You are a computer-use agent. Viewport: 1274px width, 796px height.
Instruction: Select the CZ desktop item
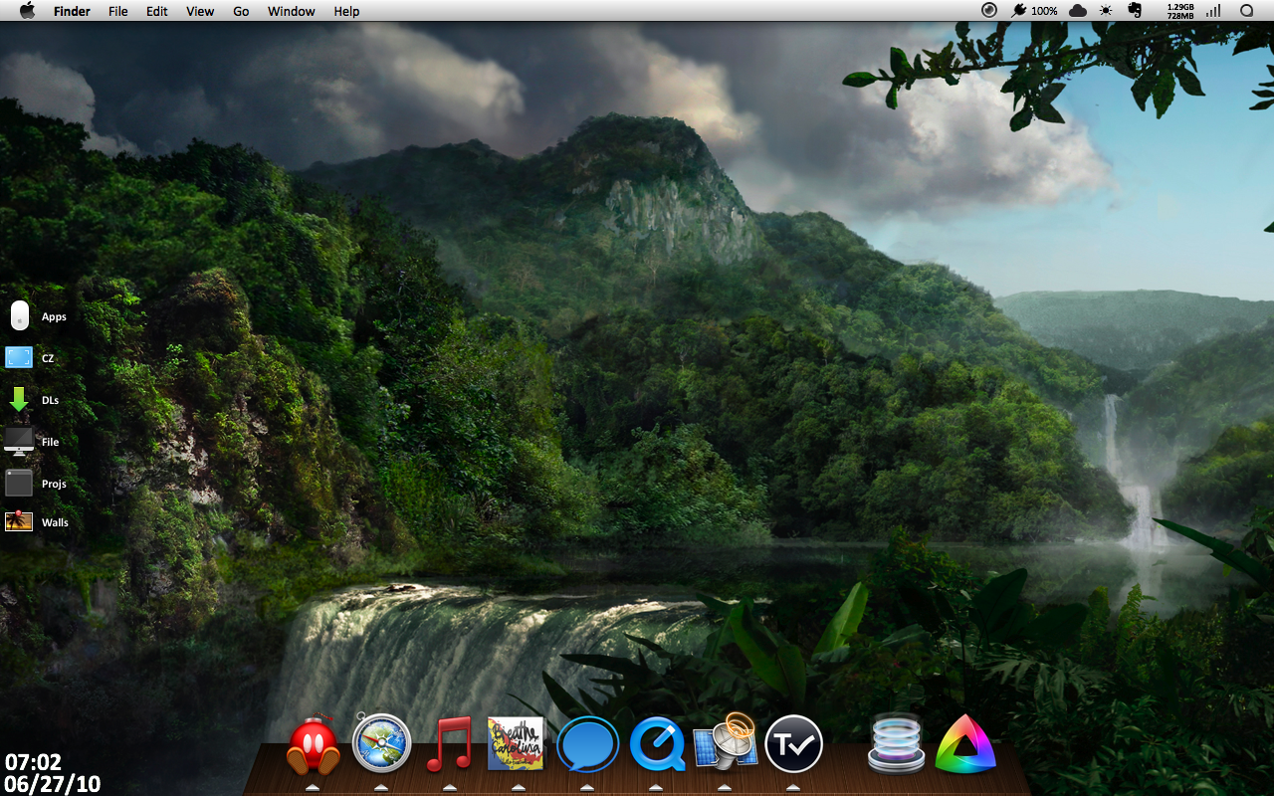[x=30, y=357]
